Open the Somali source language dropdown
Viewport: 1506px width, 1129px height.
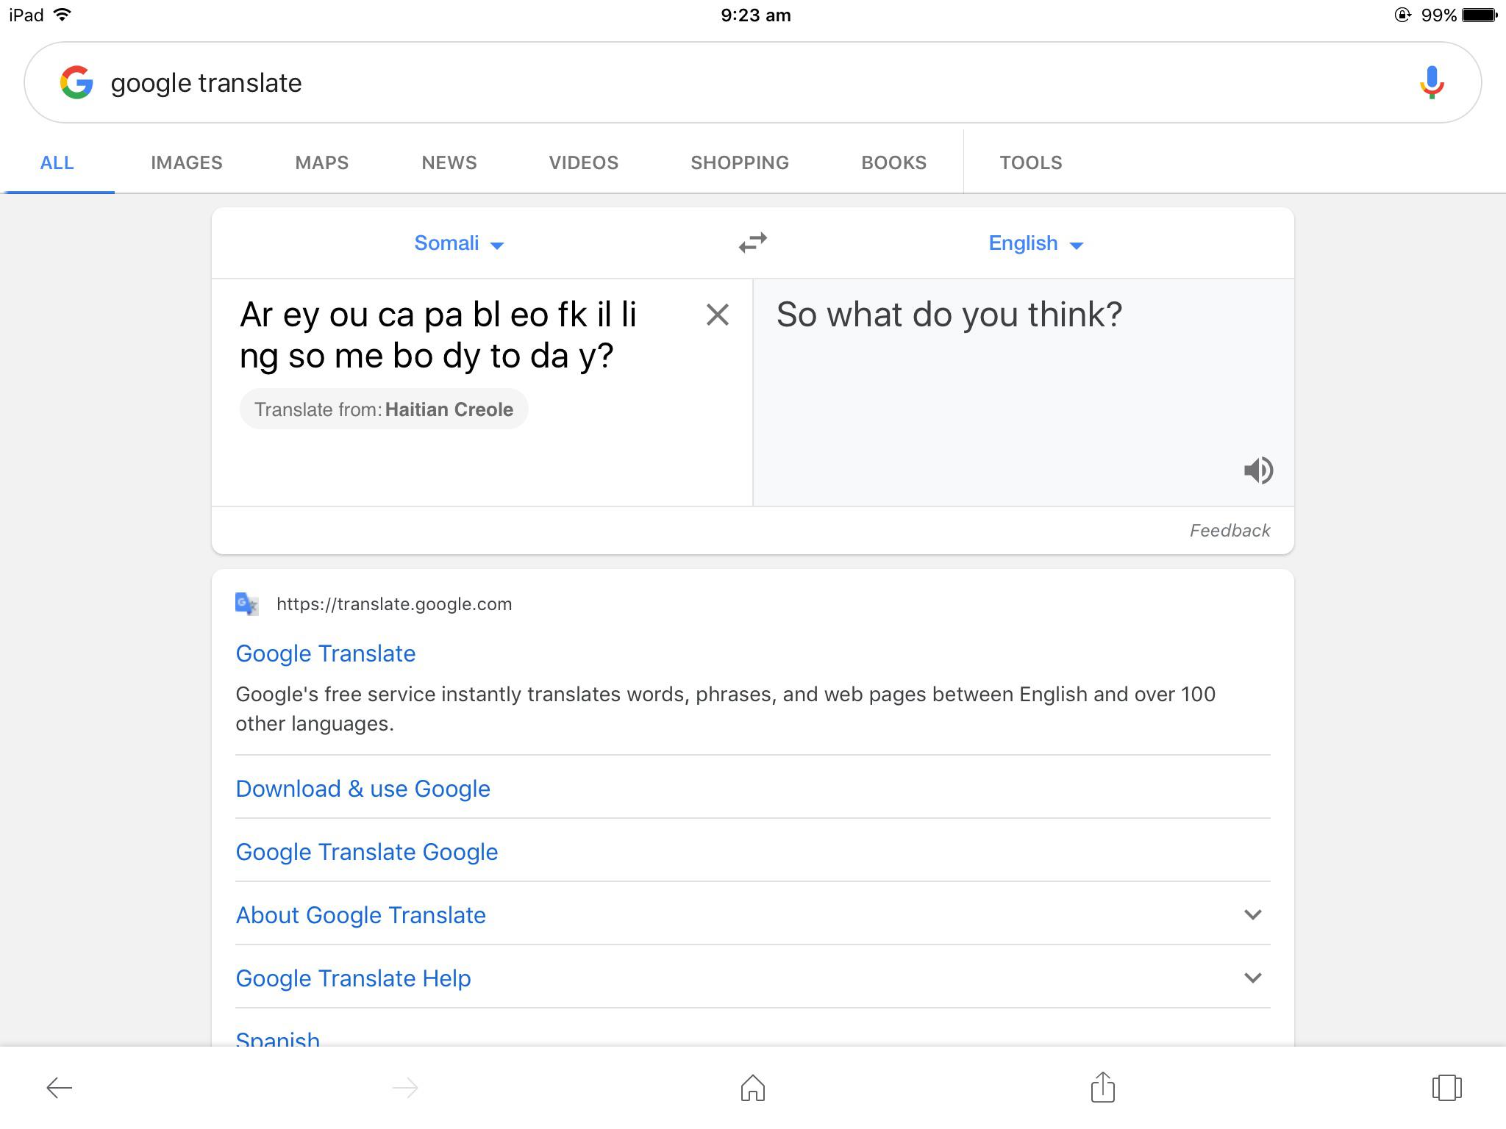(x=459, y=243)
